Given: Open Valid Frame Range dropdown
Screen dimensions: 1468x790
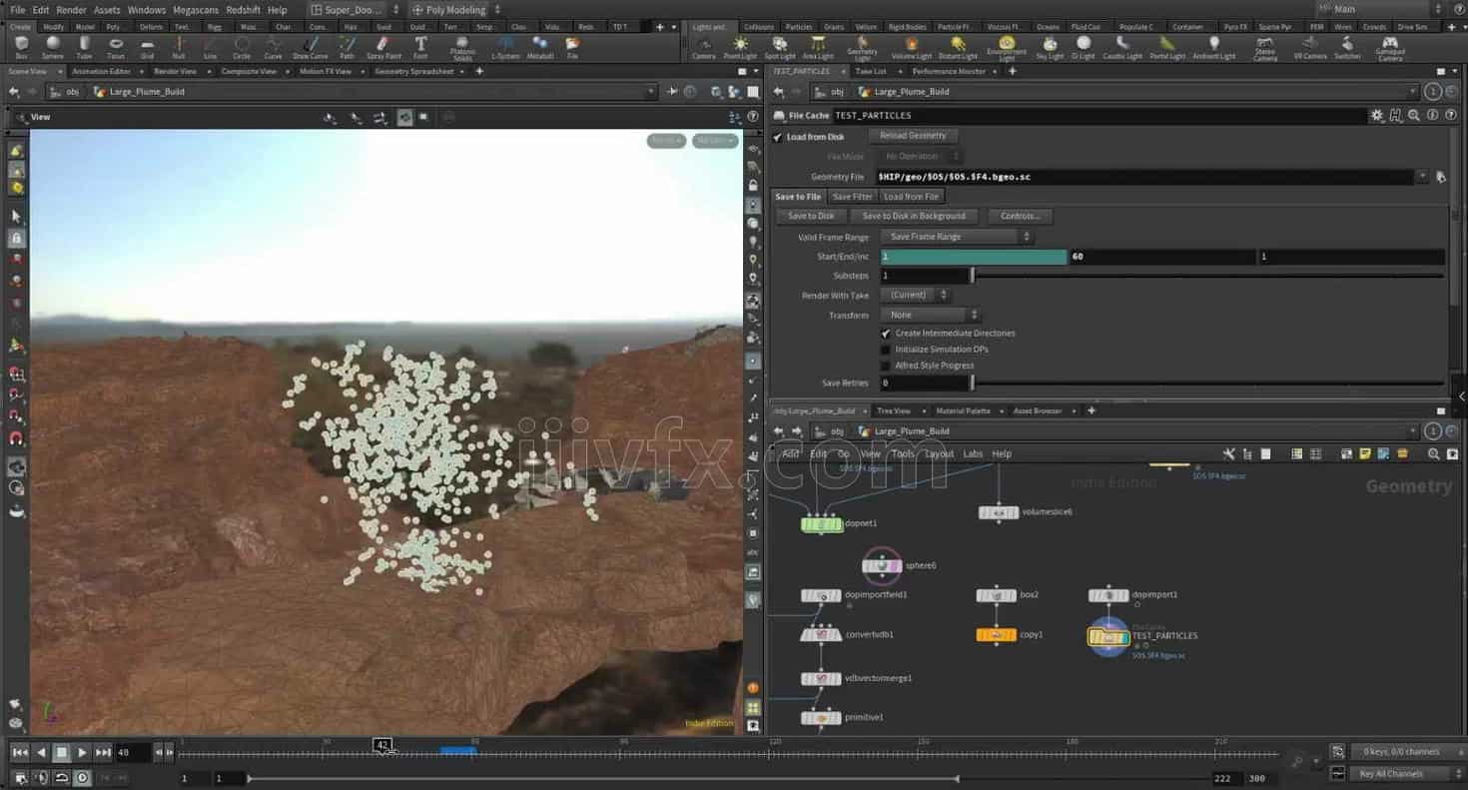Looking at the screenshot, I should (x=957, y=237).
